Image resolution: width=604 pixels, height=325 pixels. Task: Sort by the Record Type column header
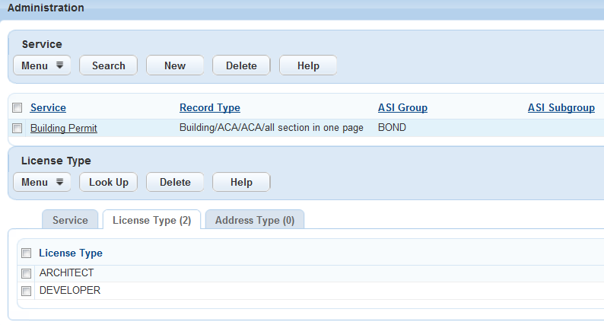point(210,108)
